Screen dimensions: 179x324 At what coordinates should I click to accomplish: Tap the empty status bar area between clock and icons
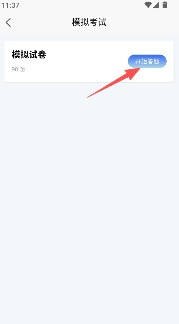82,5
